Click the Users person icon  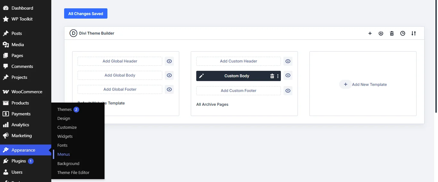click(5, 172)
